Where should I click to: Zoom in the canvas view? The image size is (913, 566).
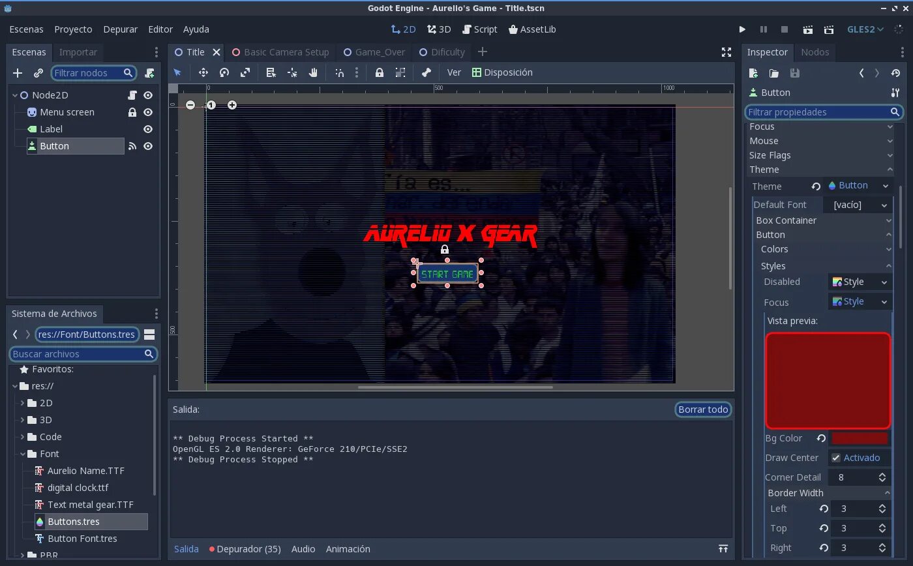pos(232,105)
